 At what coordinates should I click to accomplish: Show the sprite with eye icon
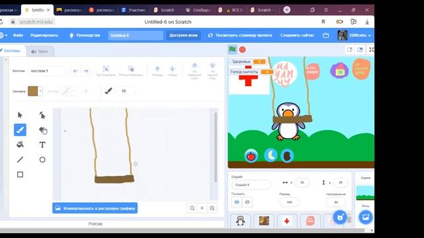(237, 202)
